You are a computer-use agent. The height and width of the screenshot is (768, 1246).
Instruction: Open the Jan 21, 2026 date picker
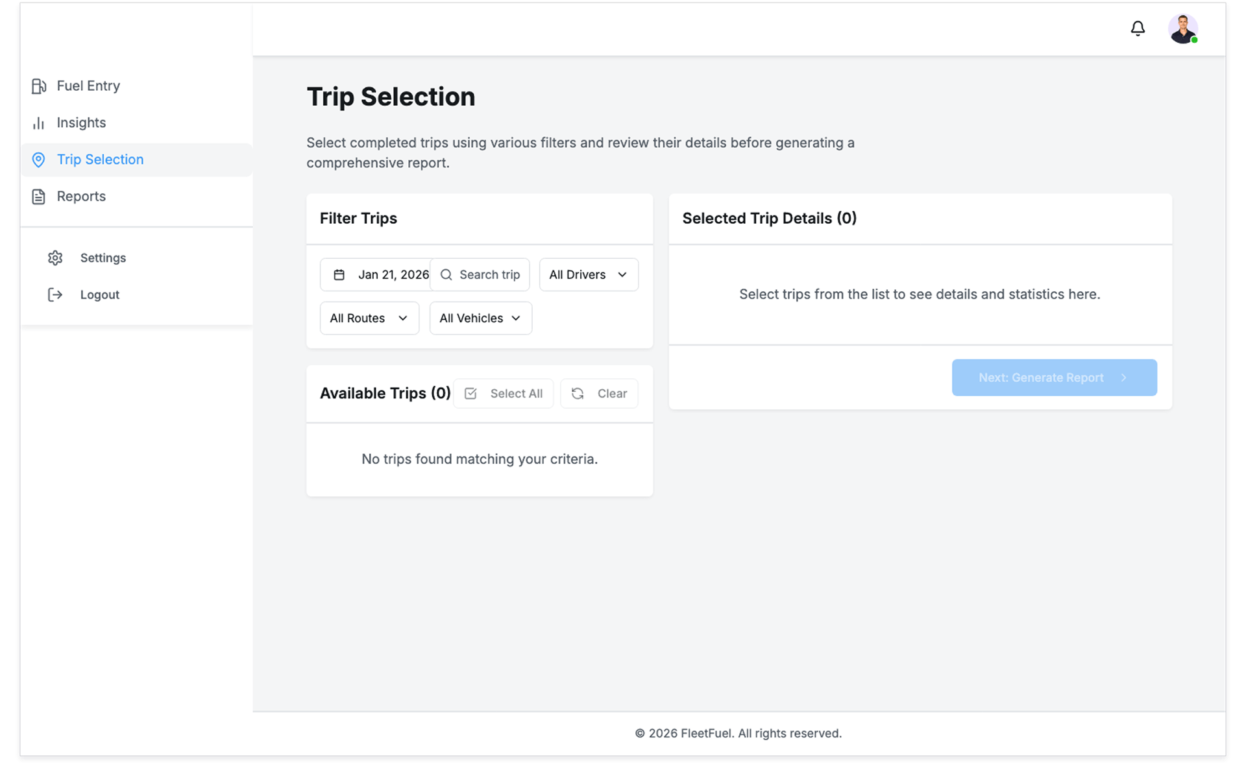tap(393, 275)
